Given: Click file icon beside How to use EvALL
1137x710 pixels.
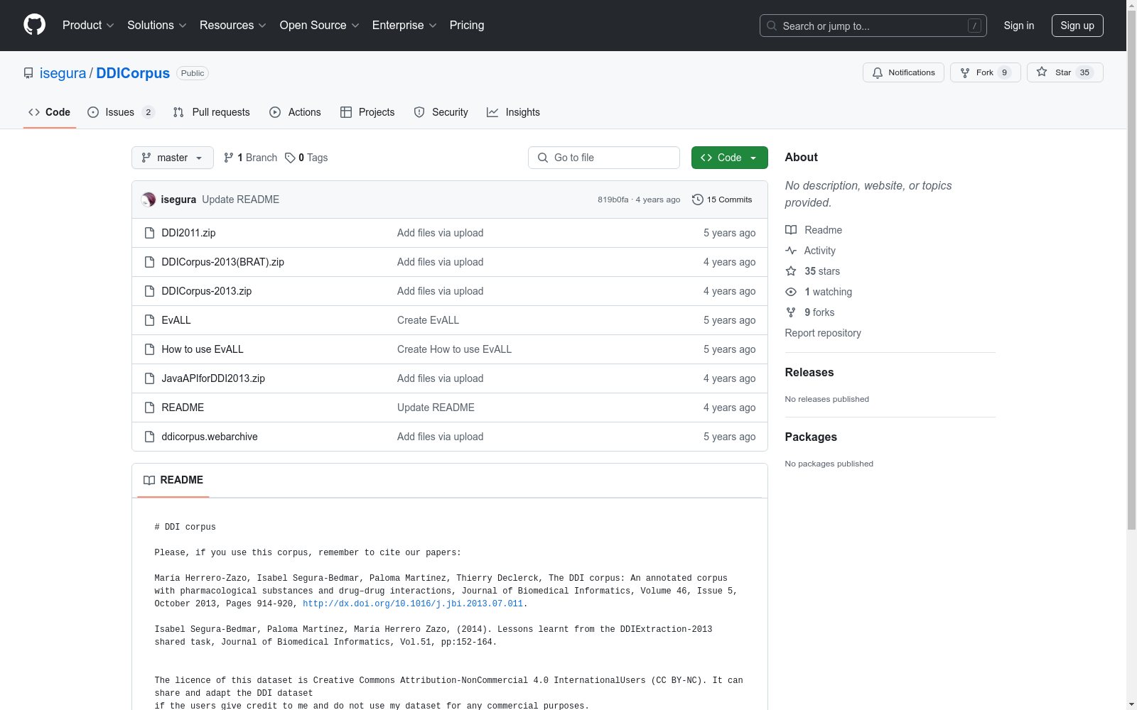Looking at the screenshot, I should click(149, 349).
